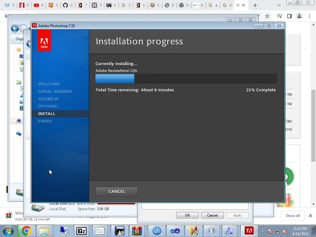Open the Chrome three-dot menu
The height and width of the screenshot is (237, 316).
309,16
